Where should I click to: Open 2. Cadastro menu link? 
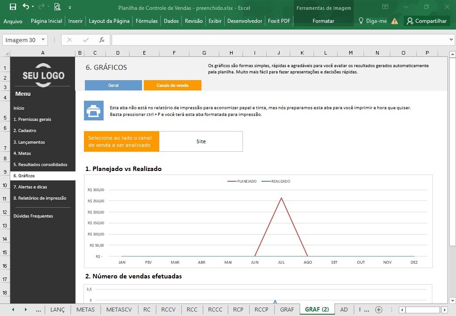(x=25, y=131)
